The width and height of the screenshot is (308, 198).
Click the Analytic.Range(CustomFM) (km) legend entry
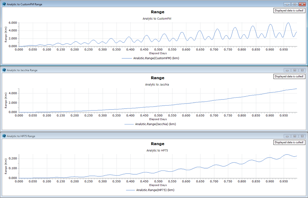150,58
